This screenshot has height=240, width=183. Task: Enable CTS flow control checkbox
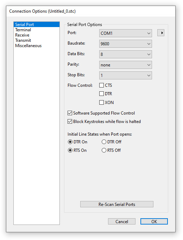[x=101, y=85]
